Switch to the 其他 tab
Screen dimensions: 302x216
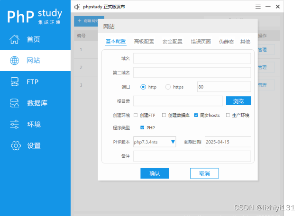pyautogui.click(x=245, y=41)
